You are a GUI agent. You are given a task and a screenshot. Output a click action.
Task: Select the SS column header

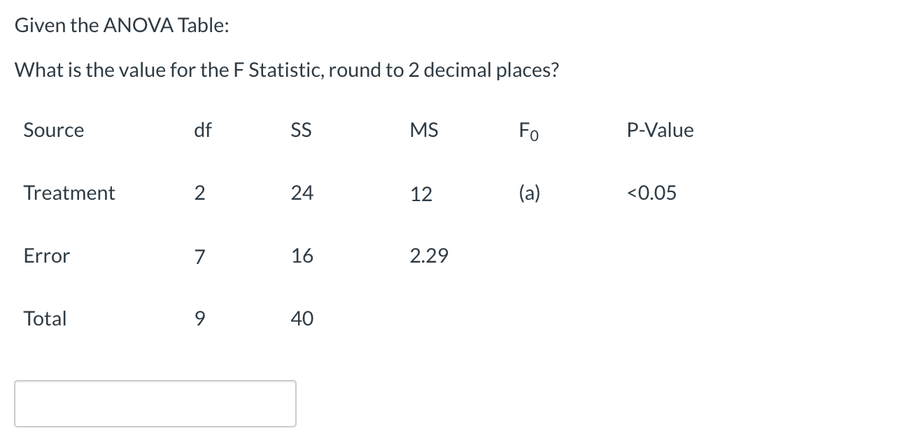(300, 129)
